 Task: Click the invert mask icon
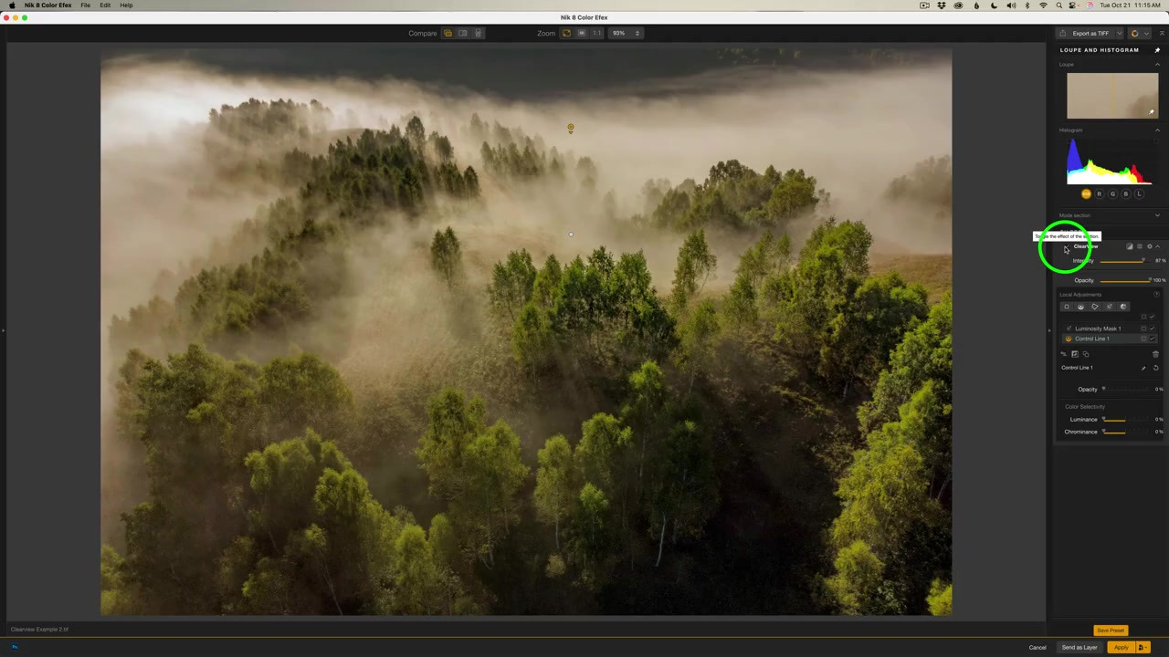[1075, 354]
